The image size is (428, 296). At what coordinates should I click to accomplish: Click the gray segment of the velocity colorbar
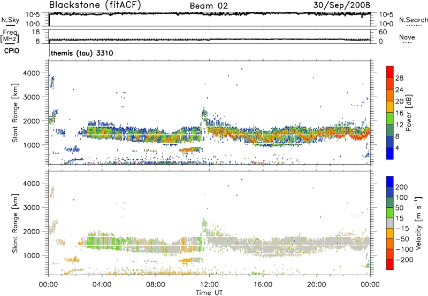pyautogui.click(x=390, y=223)
